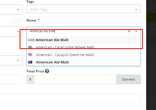Click the Enter Tags input field

[x=82, y=9]
